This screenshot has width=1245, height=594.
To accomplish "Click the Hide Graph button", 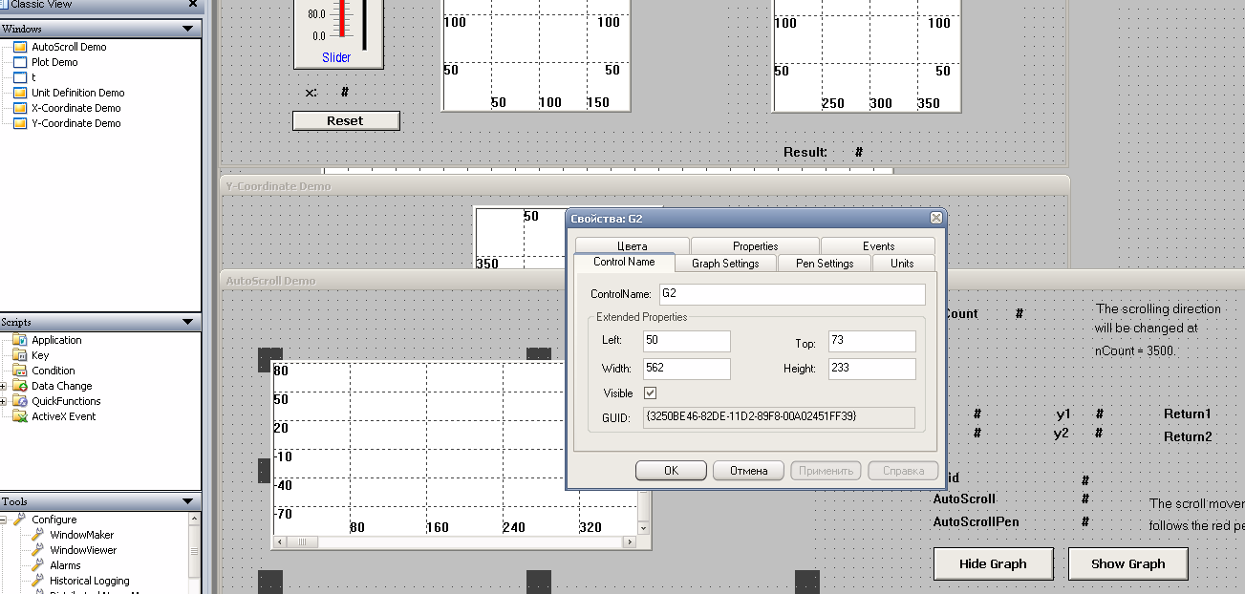I will click(x=993, y=563).
